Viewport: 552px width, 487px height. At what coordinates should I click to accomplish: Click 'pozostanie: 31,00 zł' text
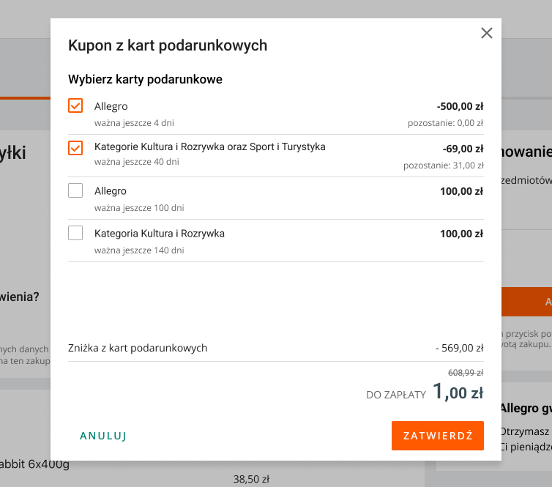coord(444,166)
